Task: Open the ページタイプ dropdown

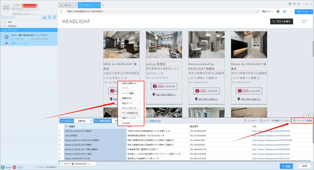Action: pyautogui.click(x=83, y=121)
